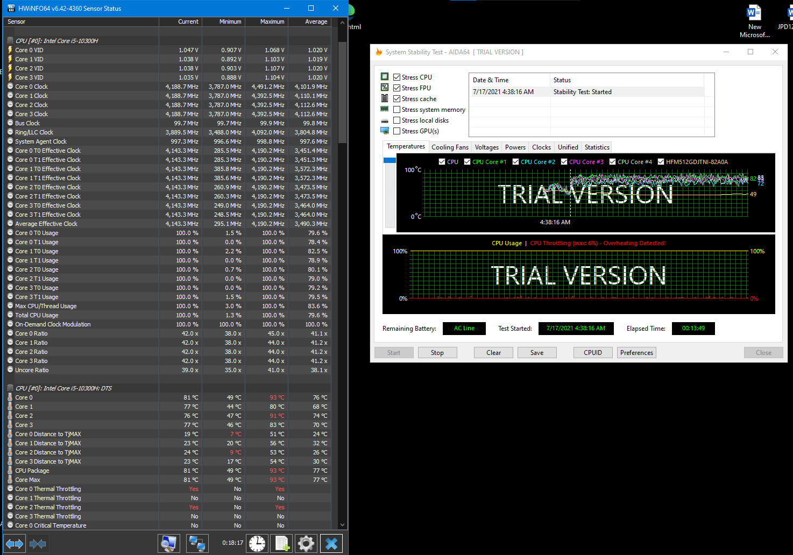This screenshot has height=555, width=793.
Task: Select the Temperatures tab
Action: point(406,146)
